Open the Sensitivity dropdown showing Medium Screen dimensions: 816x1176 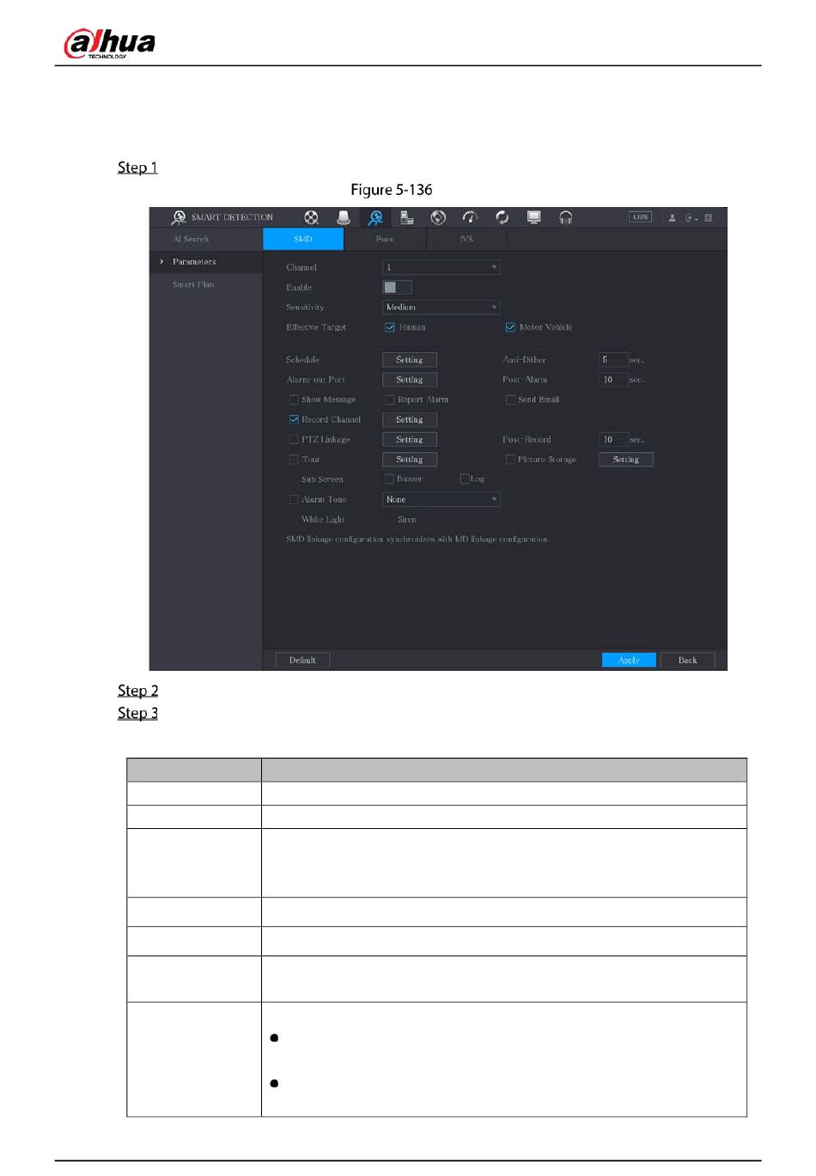[x=441, y=307]
